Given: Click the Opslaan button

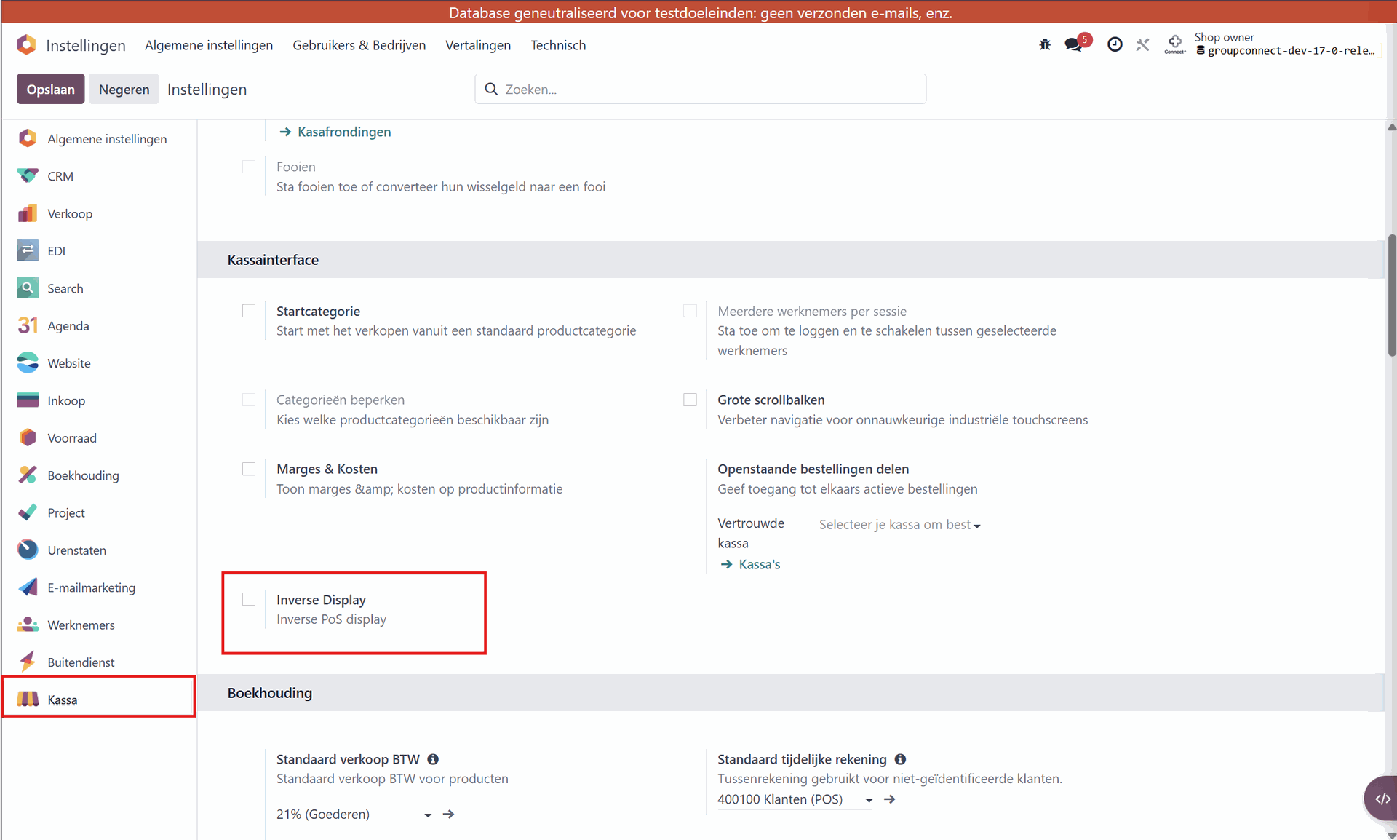Looking at the screenshot, I should click(51, 89).
